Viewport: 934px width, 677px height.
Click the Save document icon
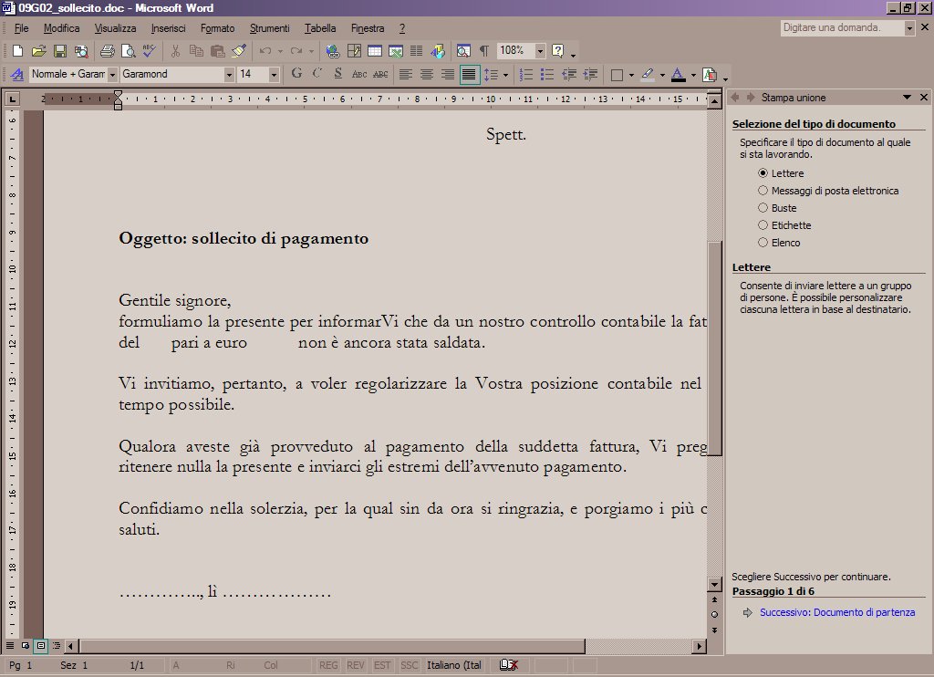60,51
